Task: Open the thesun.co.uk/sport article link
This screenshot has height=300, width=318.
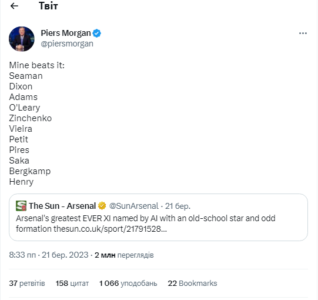Action: [110, 229]
